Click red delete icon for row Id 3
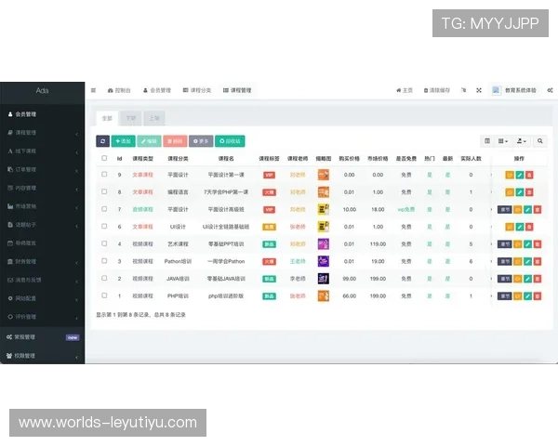The width and height of the screenshot is (558, 446). click(538, 261)
